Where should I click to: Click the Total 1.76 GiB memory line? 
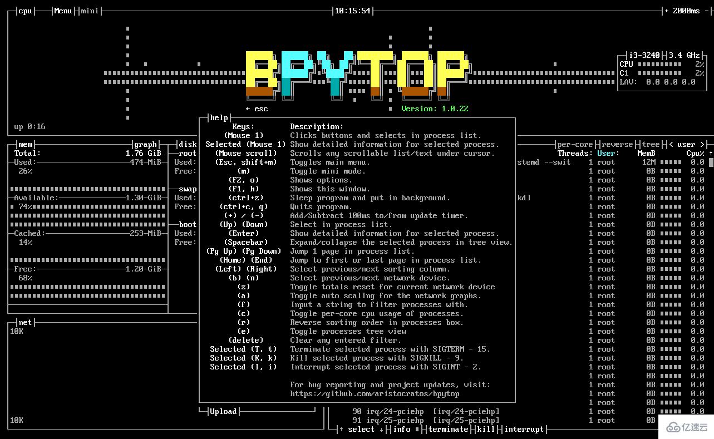87,153
